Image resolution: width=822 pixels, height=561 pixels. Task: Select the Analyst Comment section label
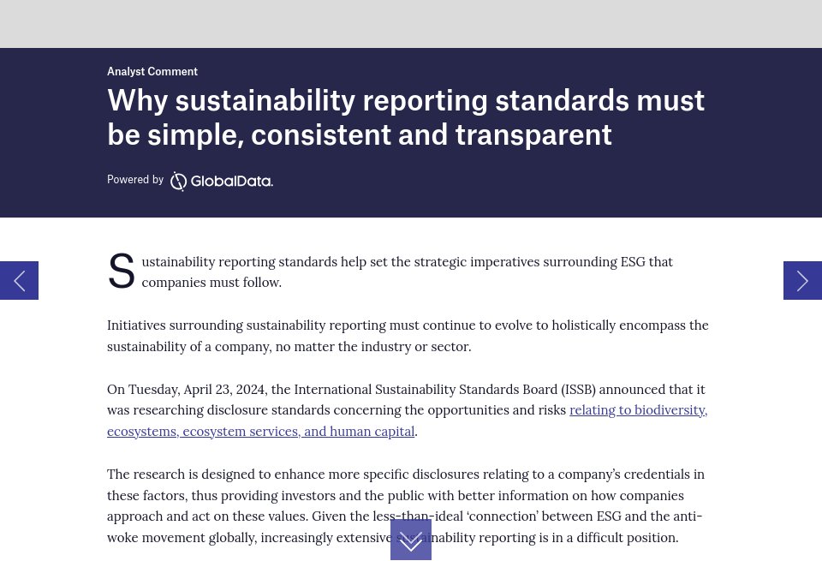[x=152, y=71]
